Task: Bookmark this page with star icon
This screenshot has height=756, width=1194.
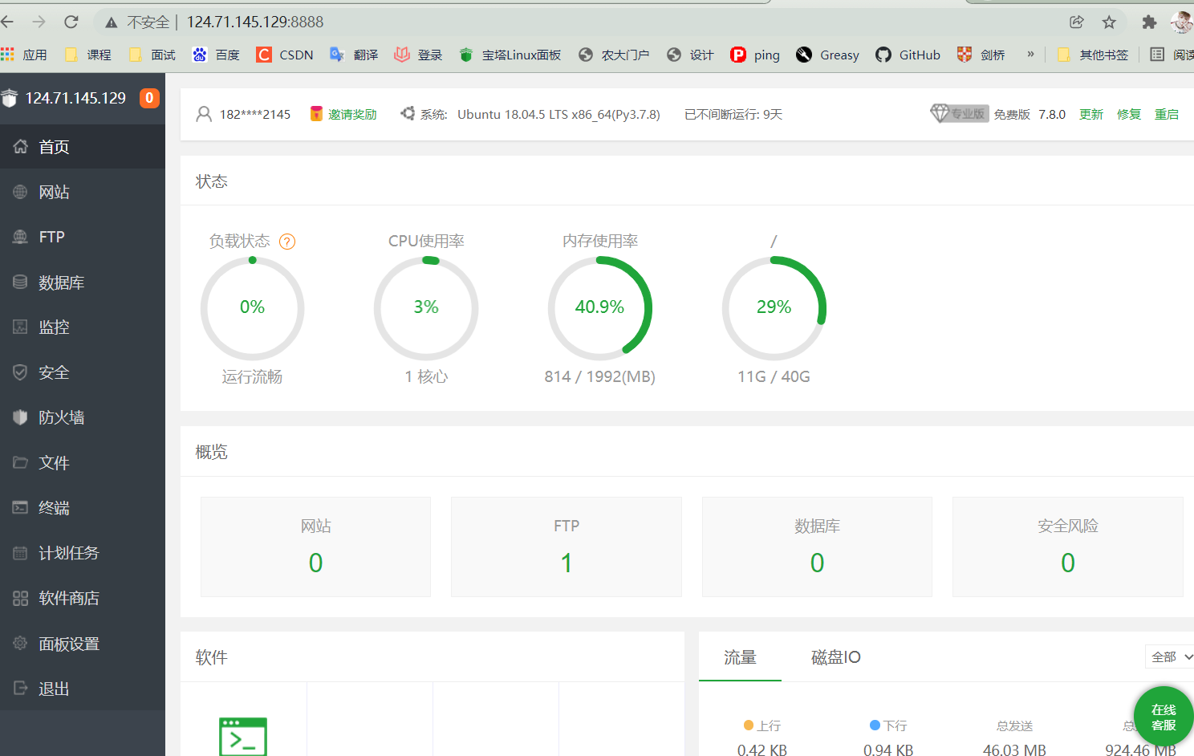Action: click(x=1109, y=22)
